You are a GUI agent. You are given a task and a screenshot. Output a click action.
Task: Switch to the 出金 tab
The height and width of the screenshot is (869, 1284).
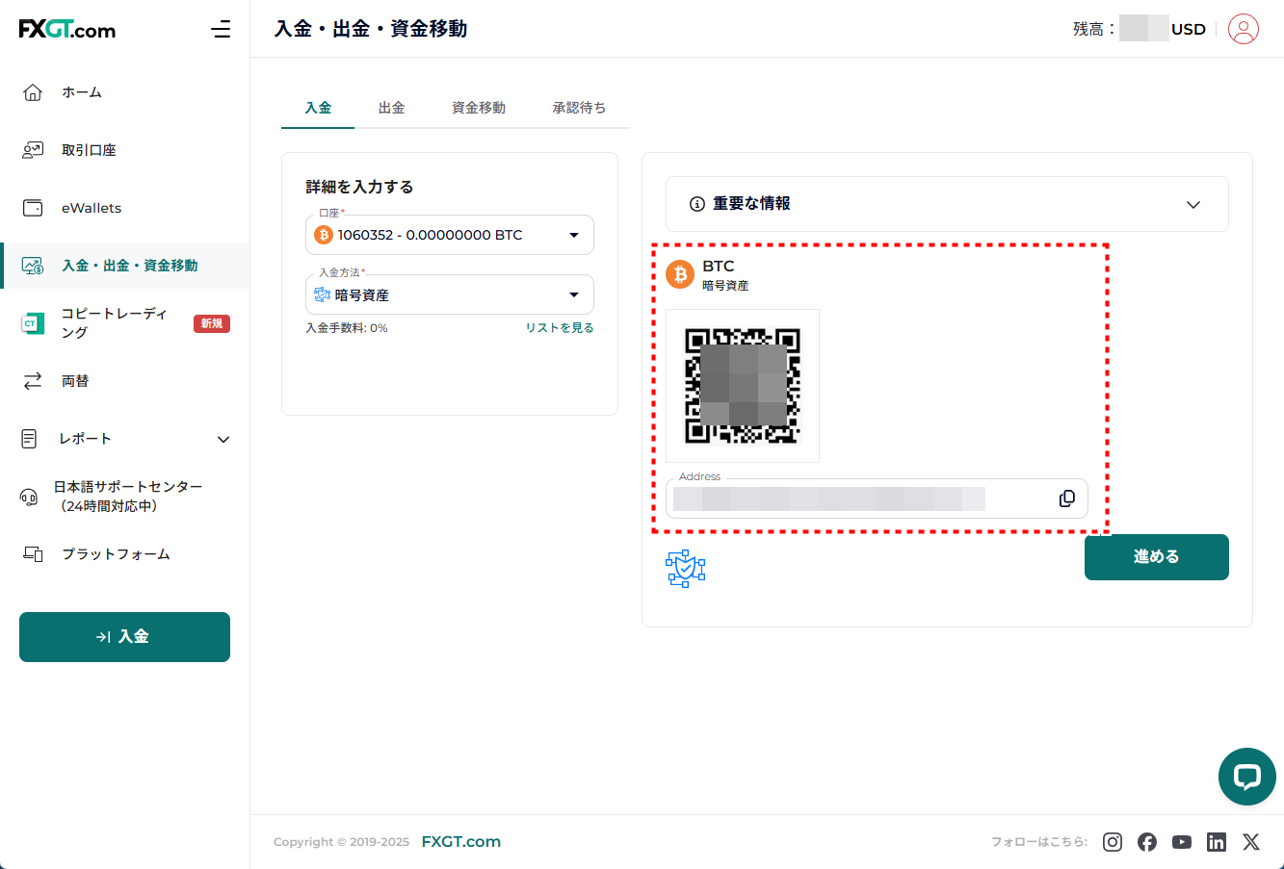[391, 108]
